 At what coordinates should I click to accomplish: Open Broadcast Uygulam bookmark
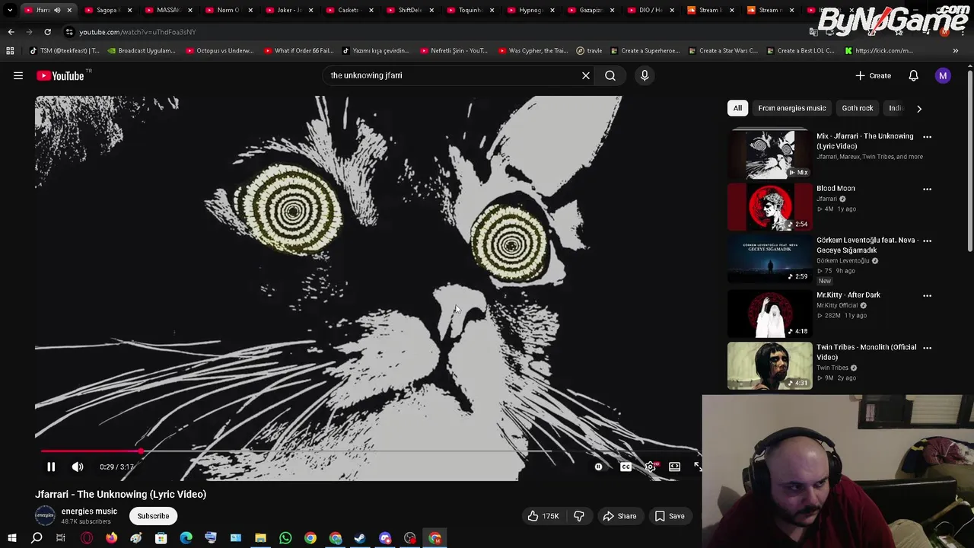click(x=142, y=51)
